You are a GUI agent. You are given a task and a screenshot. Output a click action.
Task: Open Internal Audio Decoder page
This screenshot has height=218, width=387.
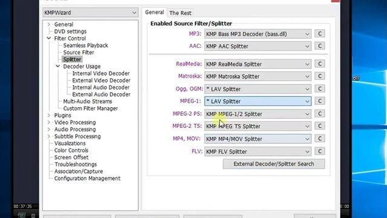(101, 87)
